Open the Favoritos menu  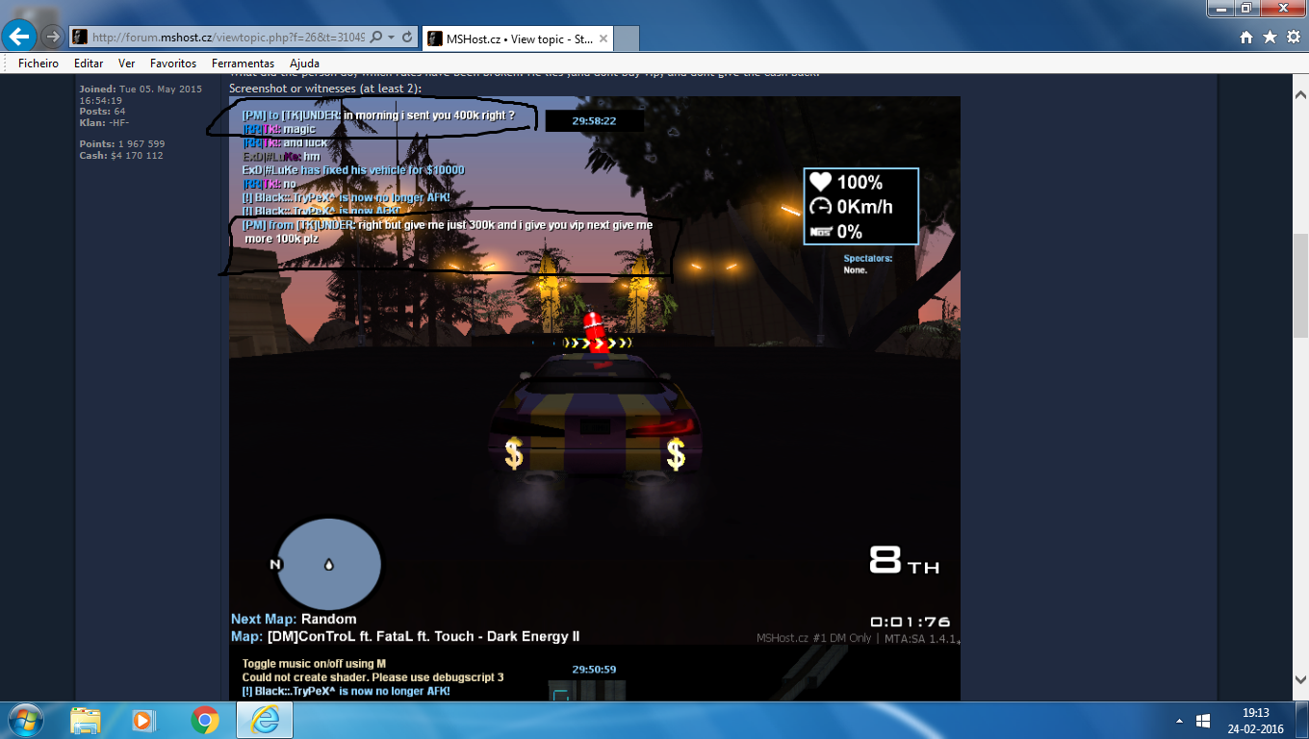coord(173,64)
